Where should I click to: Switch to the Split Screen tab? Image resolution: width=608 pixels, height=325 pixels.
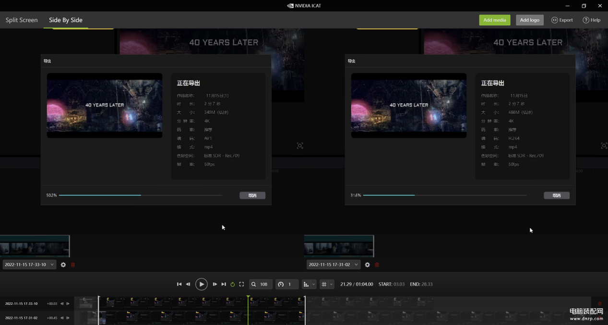(22, 20)
